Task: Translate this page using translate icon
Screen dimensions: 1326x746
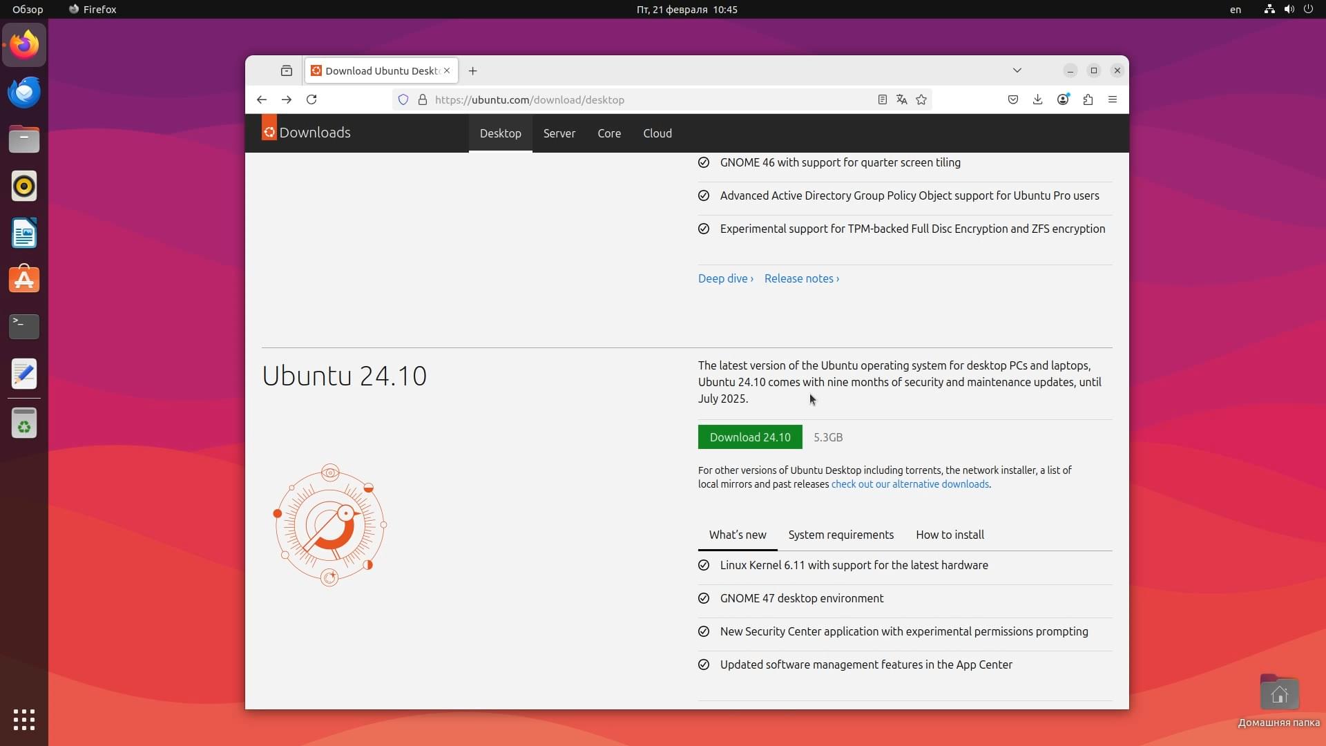Action: tap(901, 99)
